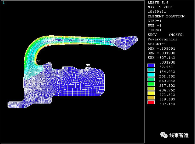Click the EFACET=1 text
195x144 pixels.
click(x=157, y=44)
